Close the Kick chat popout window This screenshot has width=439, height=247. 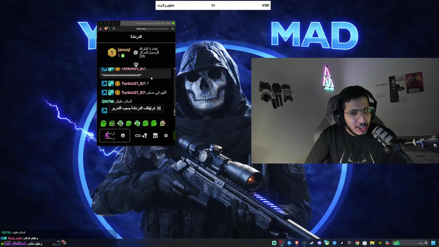coord(100,23)
